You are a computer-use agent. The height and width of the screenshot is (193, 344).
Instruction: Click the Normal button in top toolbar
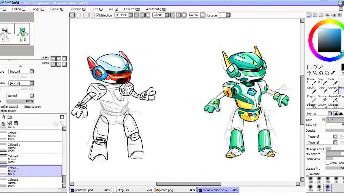[193, 15]
